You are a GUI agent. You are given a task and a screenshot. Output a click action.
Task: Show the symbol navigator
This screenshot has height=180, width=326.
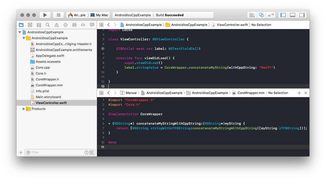39,25
